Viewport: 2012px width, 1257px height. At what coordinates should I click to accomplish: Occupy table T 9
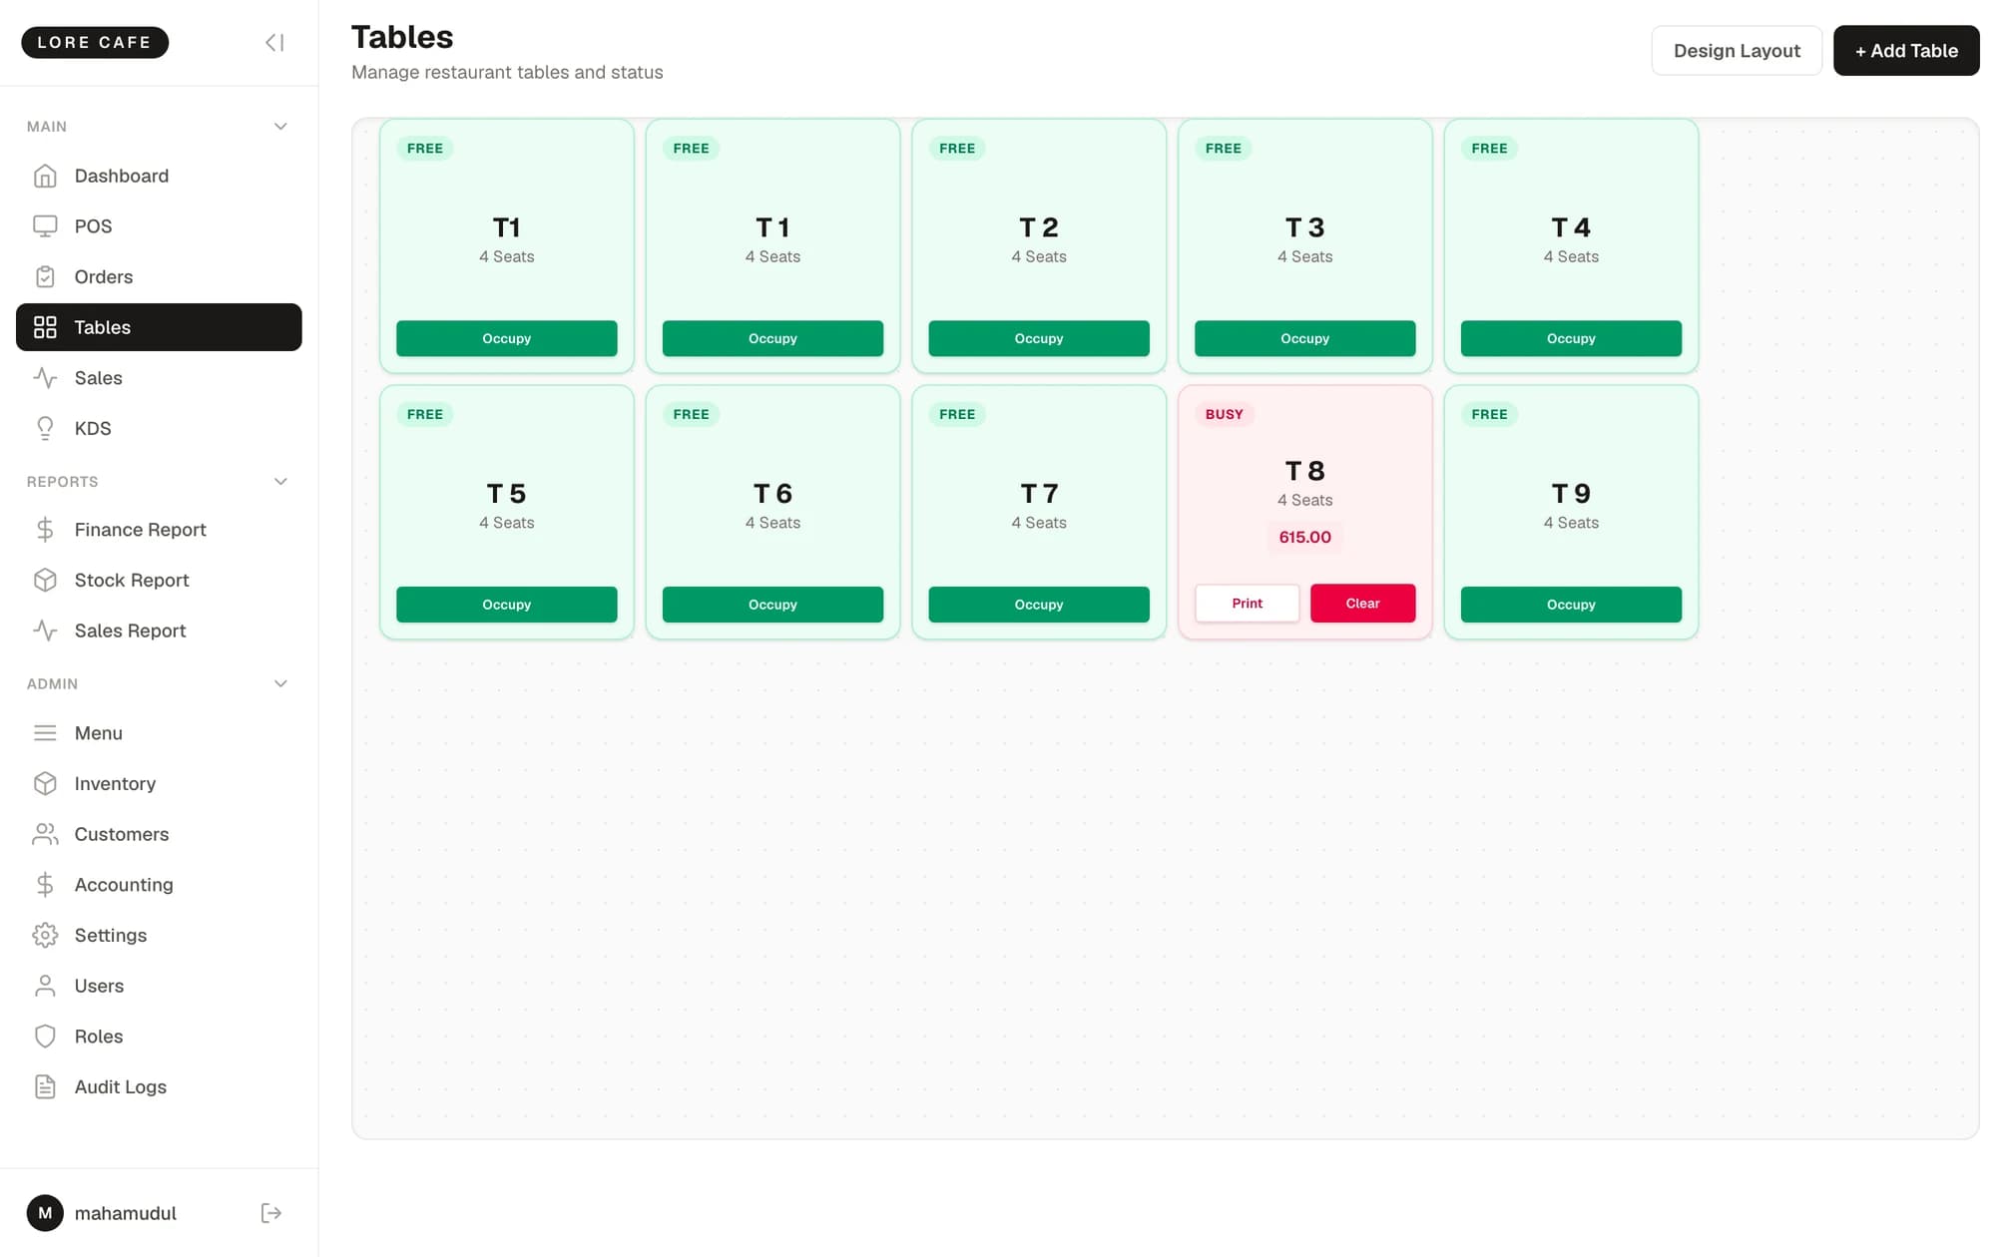(1571, 605)
